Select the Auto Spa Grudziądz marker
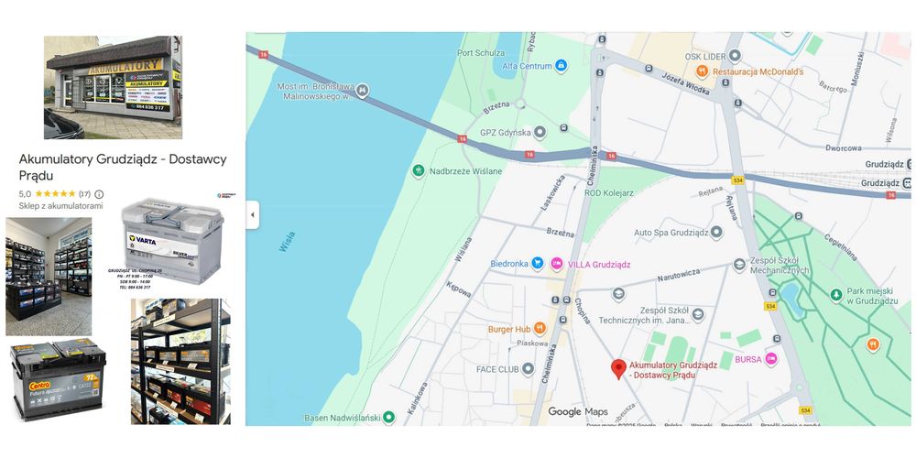 pos(717,233)
